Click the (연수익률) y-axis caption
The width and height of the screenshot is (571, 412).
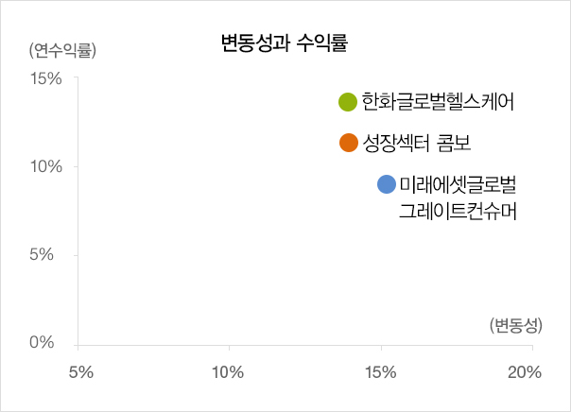pos(63,50)
